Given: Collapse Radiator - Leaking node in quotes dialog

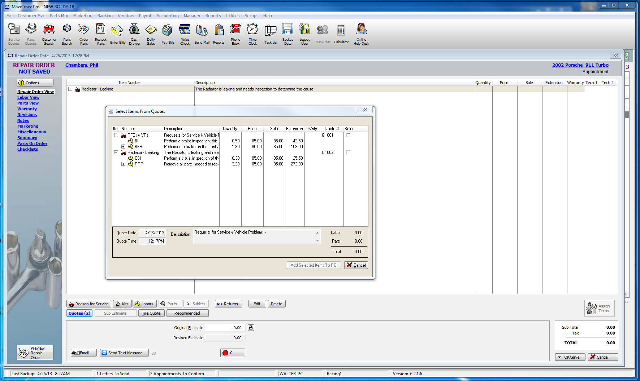Looking at the screenshot, I should click(x=116, y=152).
